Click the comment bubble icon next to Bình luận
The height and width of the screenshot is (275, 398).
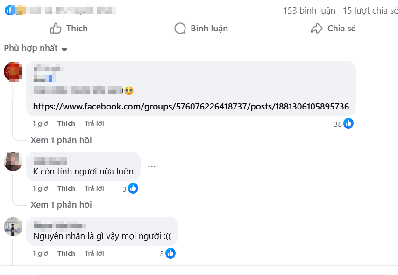point(180,28)
